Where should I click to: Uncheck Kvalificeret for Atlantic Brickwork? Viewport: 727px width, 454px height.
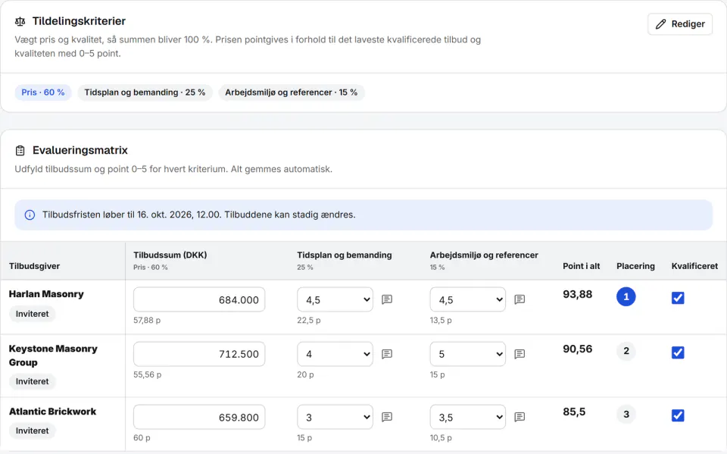[678, 415]
